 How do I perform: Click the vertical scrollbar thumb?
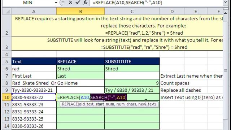point(226,70)
